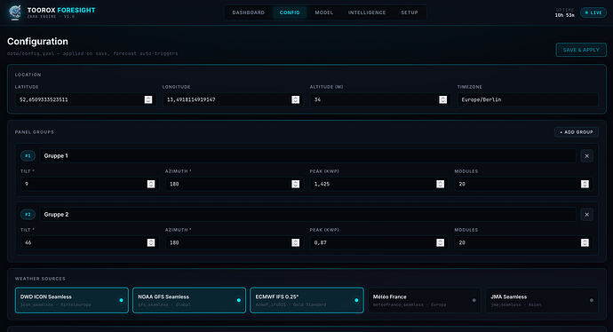Switch to the Model tab
Viewport: 613px width, 332px height.
click(324, 12)
